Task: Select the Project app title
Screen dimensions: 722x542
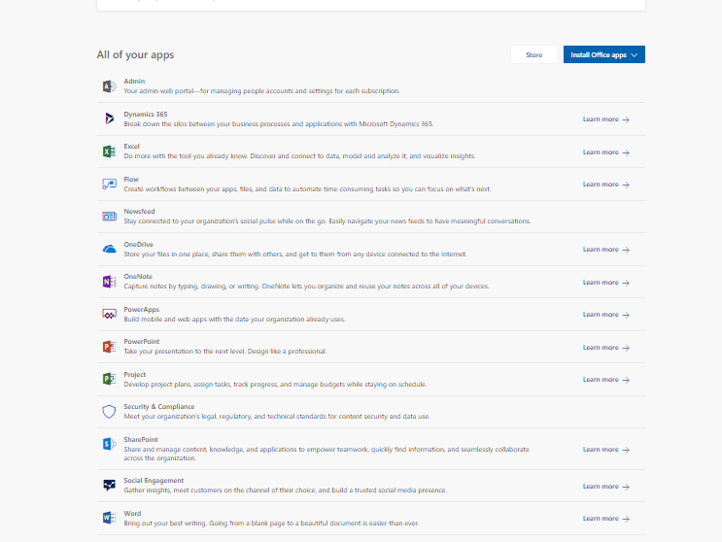Action: click(134, 375)
